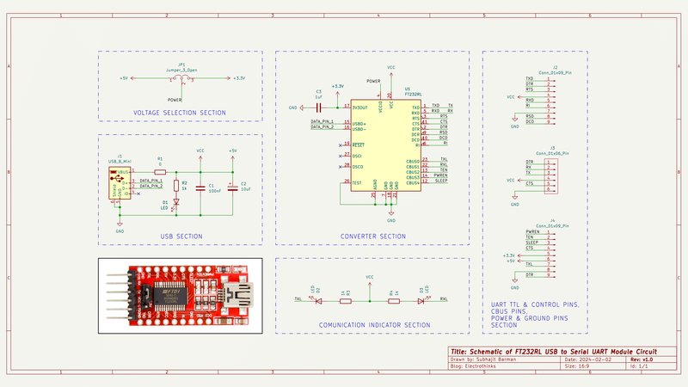Click the PWREN net label at the CBUS3 pin
Image resolution: width=688 pixels, height=387 pixels.
440,175
